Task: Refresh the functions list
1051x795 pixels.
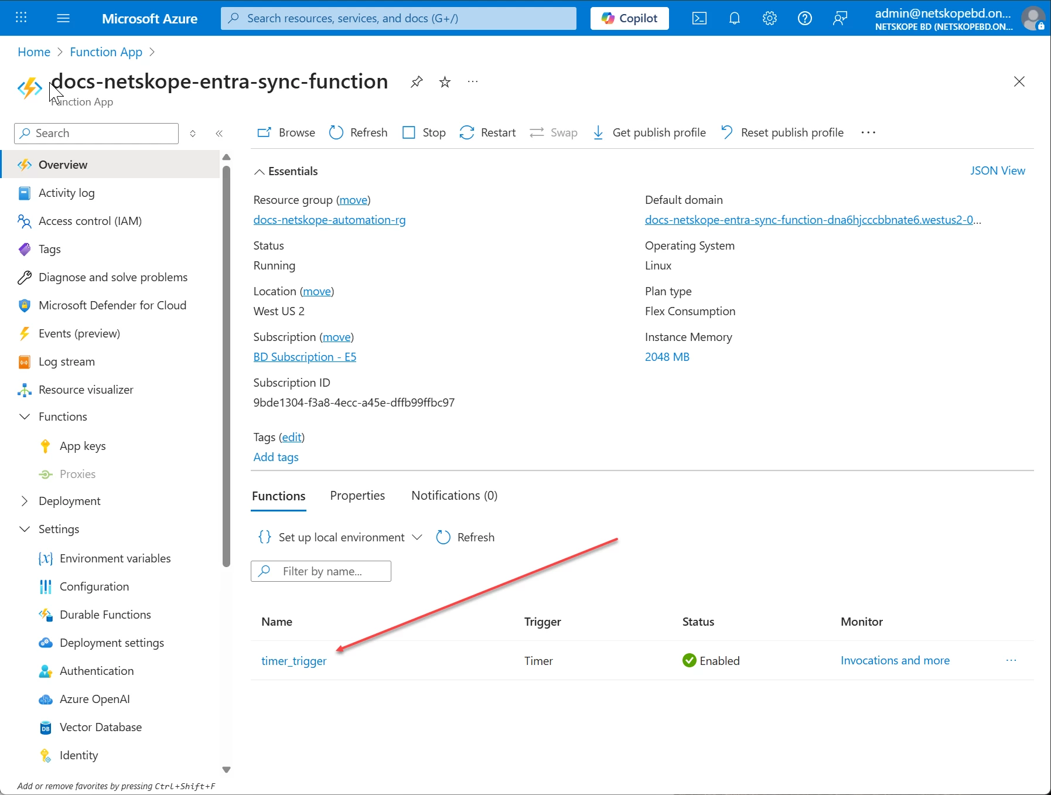Action: pos(466,537)
